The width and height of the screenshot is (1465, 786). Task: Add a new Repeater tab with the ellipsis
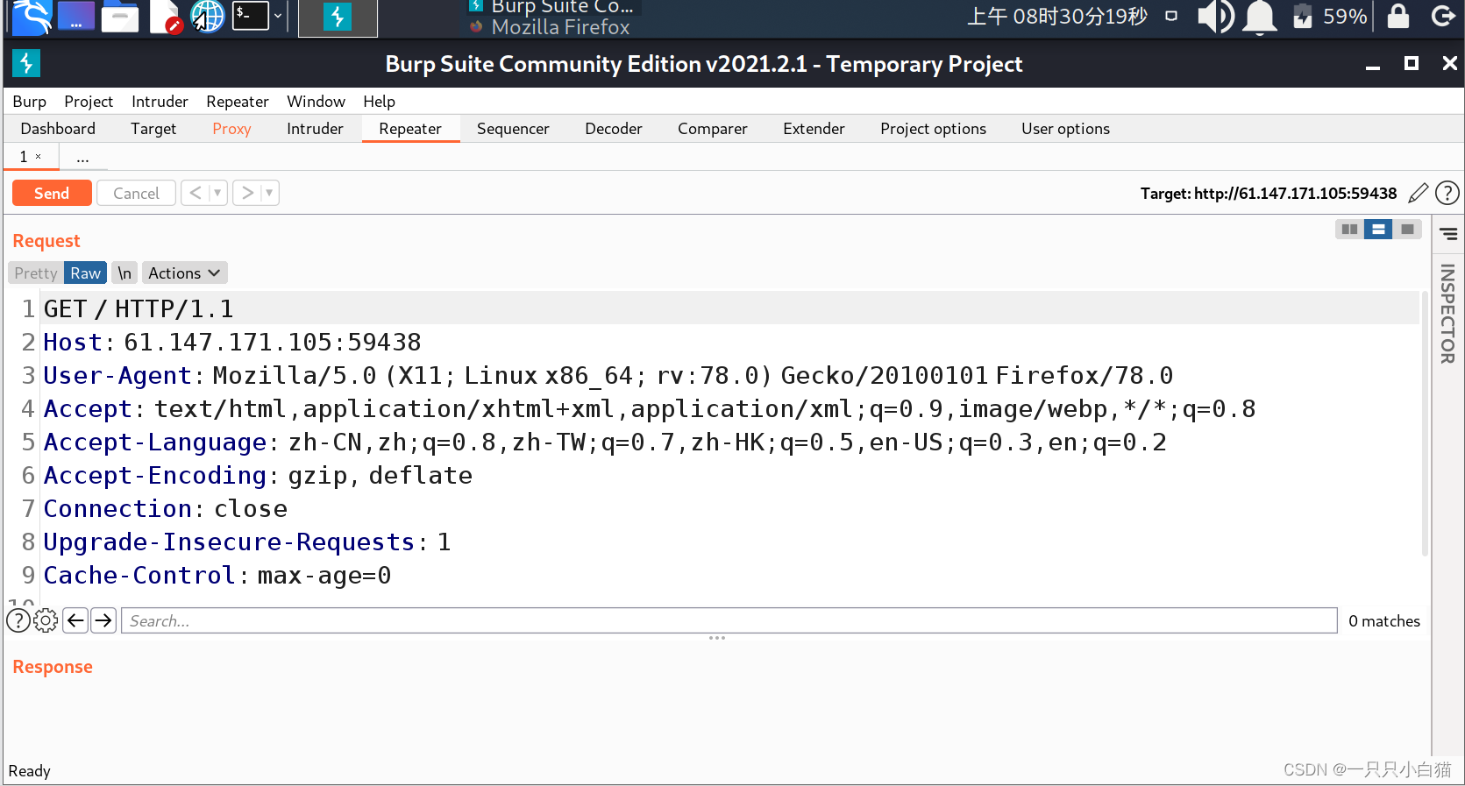[82, 158]
